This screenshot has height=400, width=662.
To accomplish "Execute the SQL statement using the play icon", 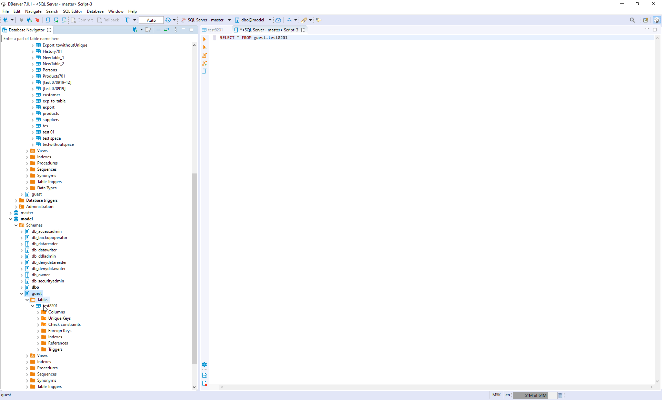I will [x=205, y=39].
